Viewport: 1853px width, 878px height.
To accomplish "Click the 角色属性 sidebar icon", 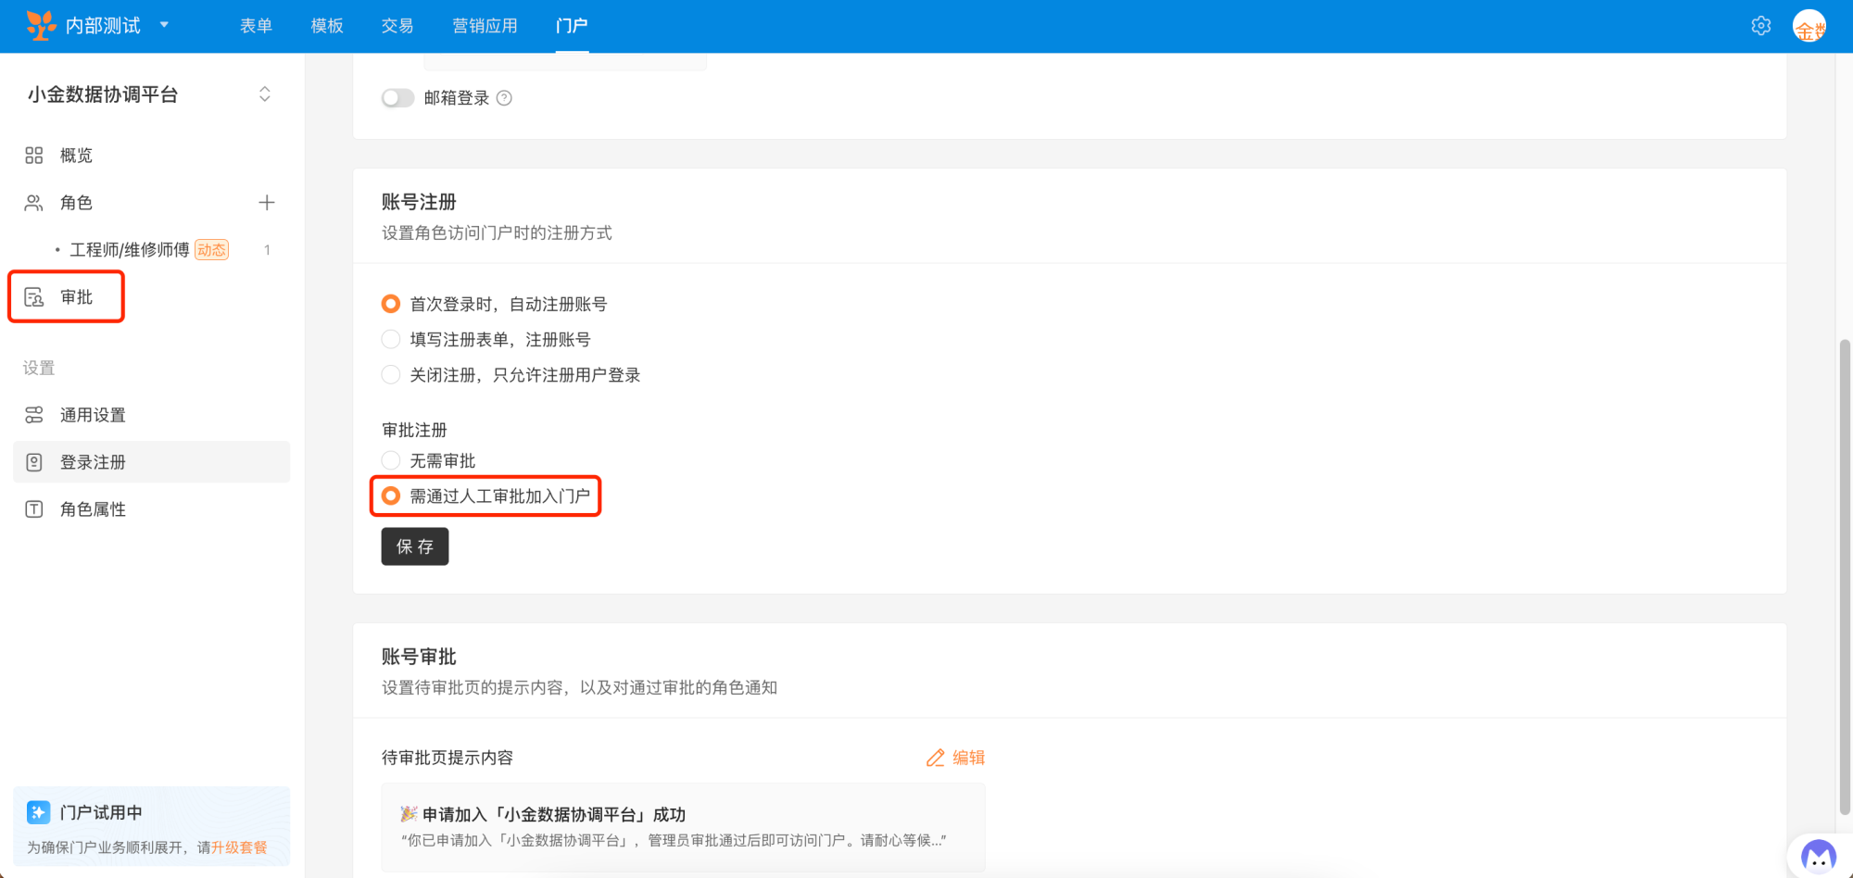I will [34, 509].
